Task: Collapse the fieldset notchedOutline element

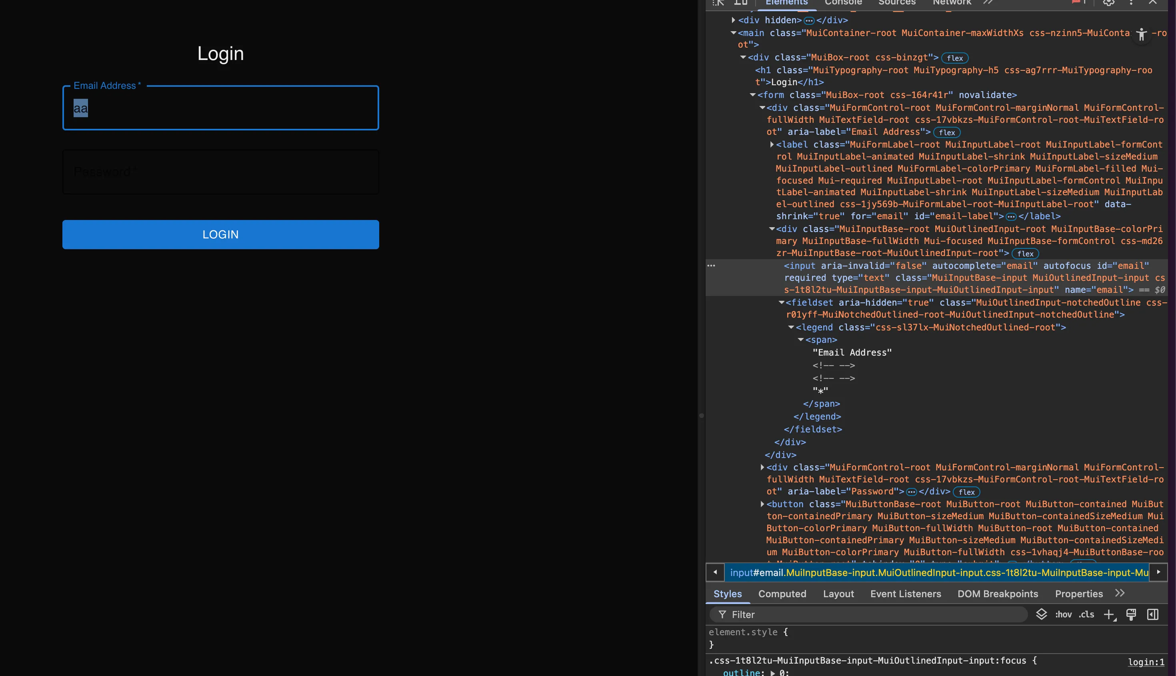Action: 781,302
